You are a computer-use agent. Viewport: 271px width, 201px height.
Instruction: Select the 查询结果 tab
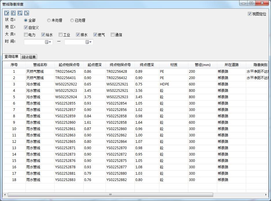(11, 57)
